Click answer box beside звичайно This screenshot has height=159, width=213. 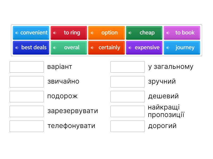(x=27, y=82)
